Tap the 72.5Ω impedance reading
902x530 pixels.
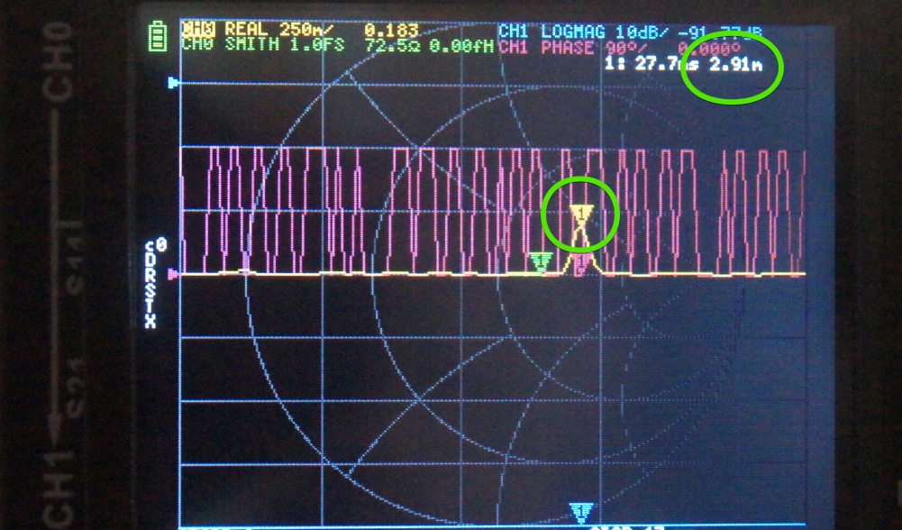click(394, 45)
